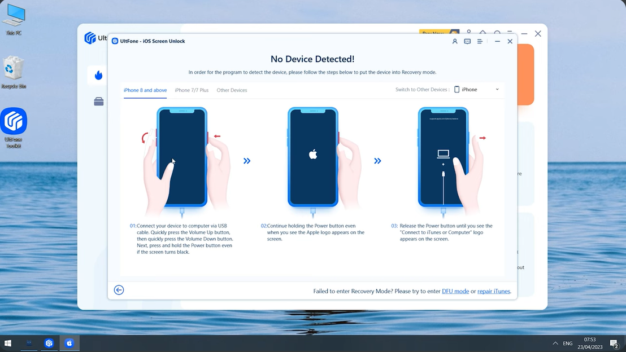Screen dimensions: 626x352
Task: Select the flame icon in Toolkit sidebar
Action: tap(99, 75)
